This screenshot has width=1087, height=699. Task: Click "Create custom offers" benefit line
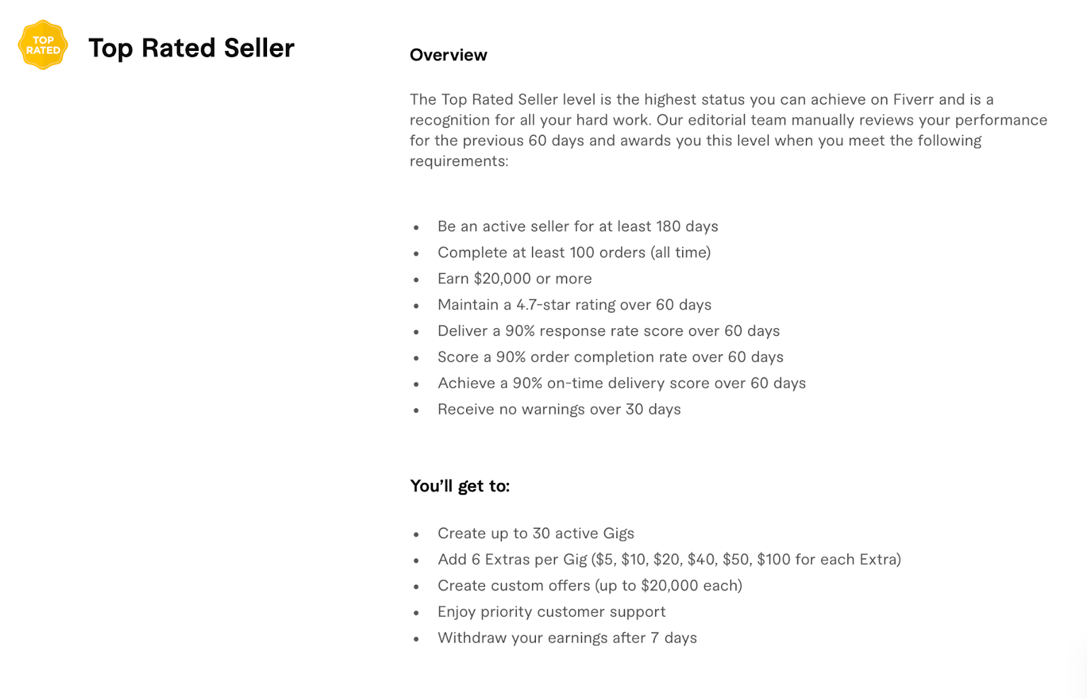[x=590, y=586]
